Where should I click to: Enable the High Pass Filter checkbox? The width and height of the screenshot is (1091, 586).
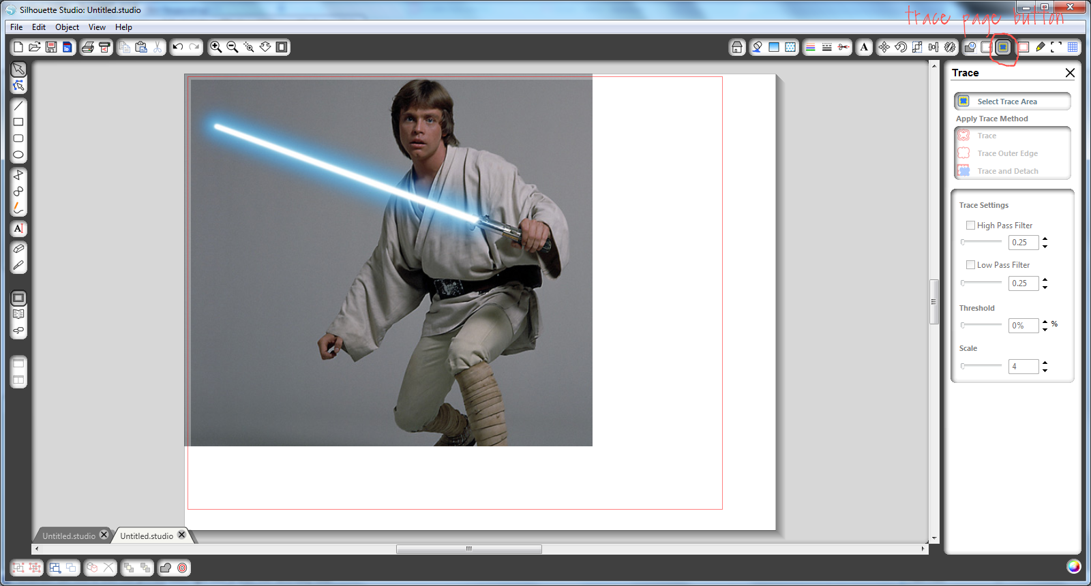pyautogui.click(x=970, y=226)
